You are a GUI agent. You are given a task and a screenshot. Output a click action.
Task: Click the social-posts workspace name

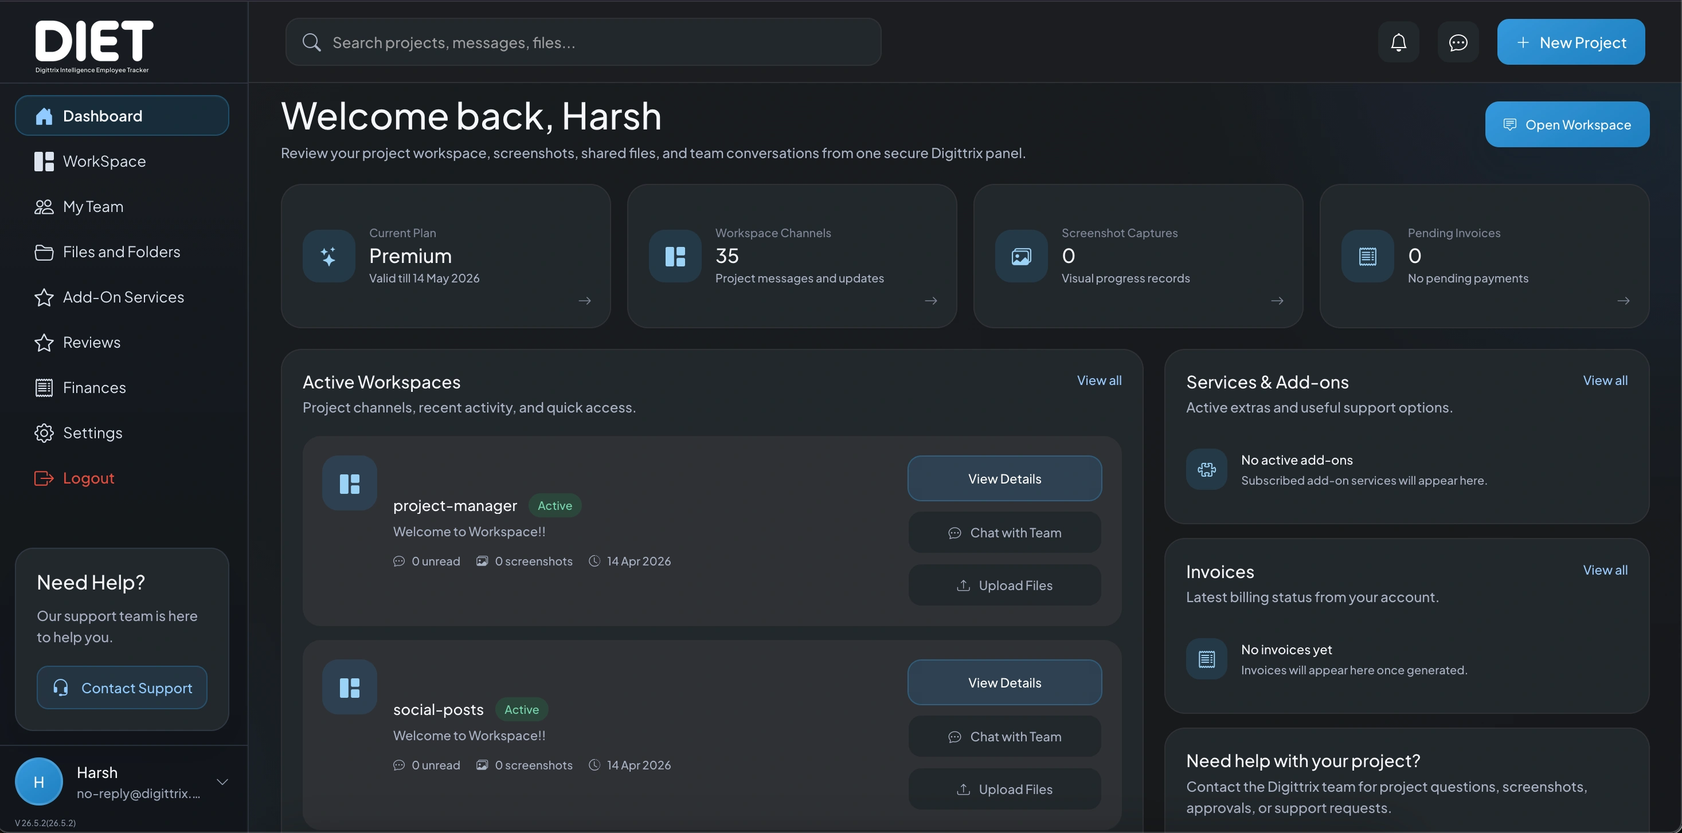point(438,710)
